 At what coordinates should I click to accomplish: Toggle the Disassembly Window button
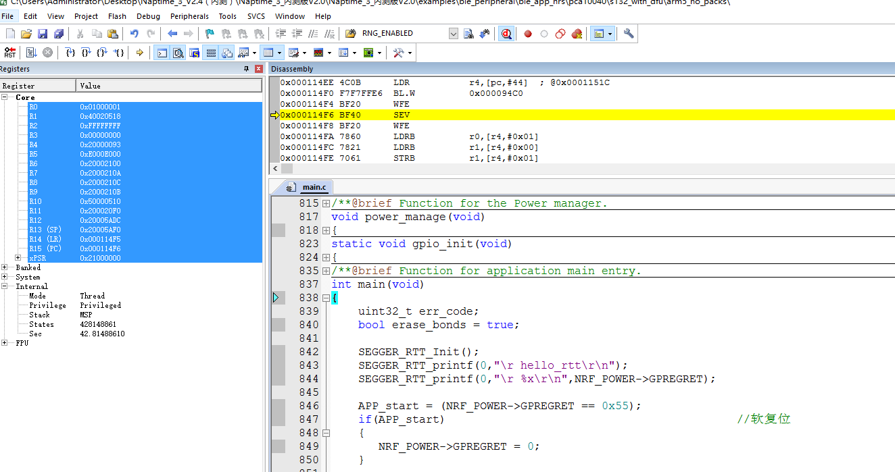[178, 52]
